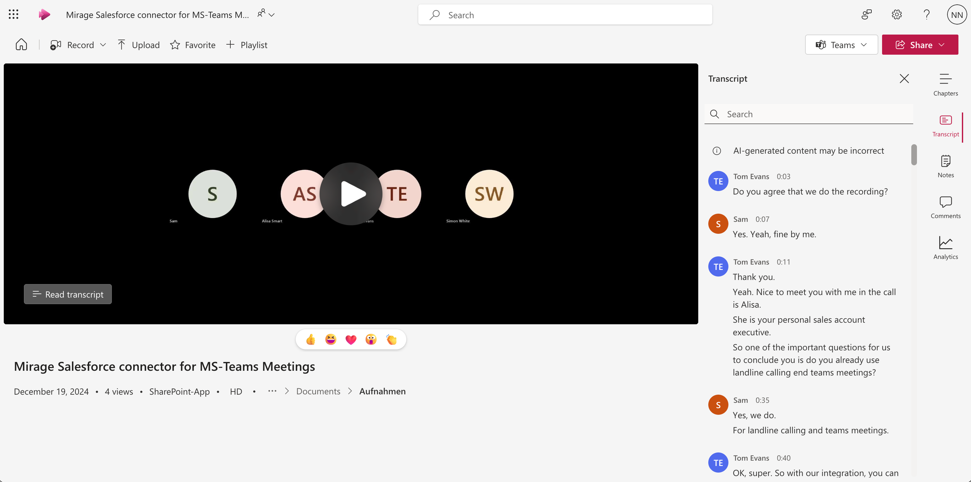Click the TE avatar of 0:03 entry

pyautogui.click(x=718, y=181)
